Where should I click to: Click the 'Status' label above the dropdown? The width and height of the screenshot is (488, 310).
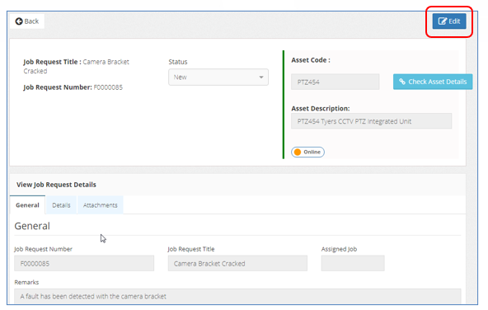tap(178, 62)
